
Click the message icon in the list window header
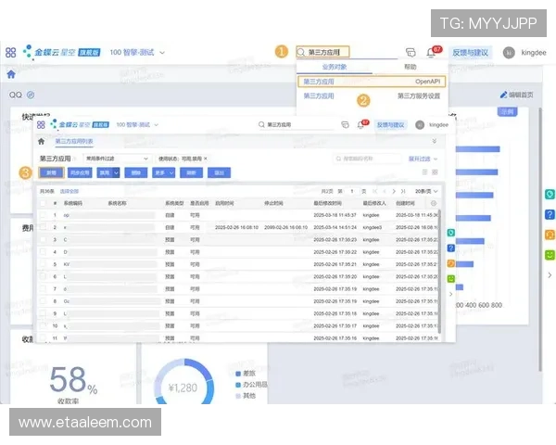point(345,124)
